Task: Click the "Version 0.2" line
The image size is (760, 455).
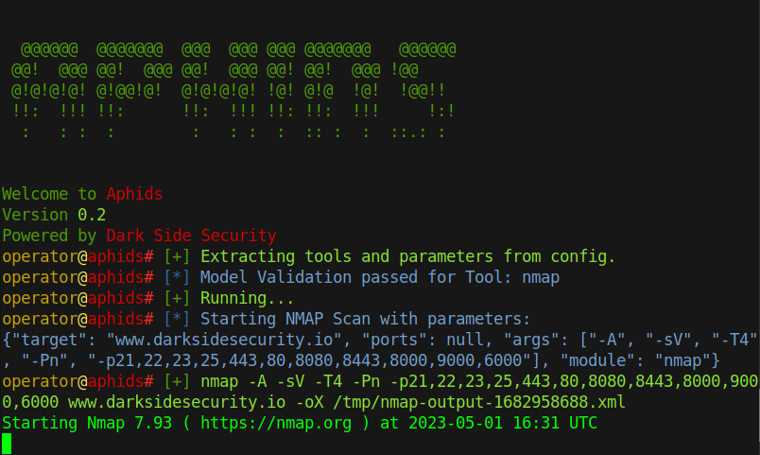Action: pos(54,215)
